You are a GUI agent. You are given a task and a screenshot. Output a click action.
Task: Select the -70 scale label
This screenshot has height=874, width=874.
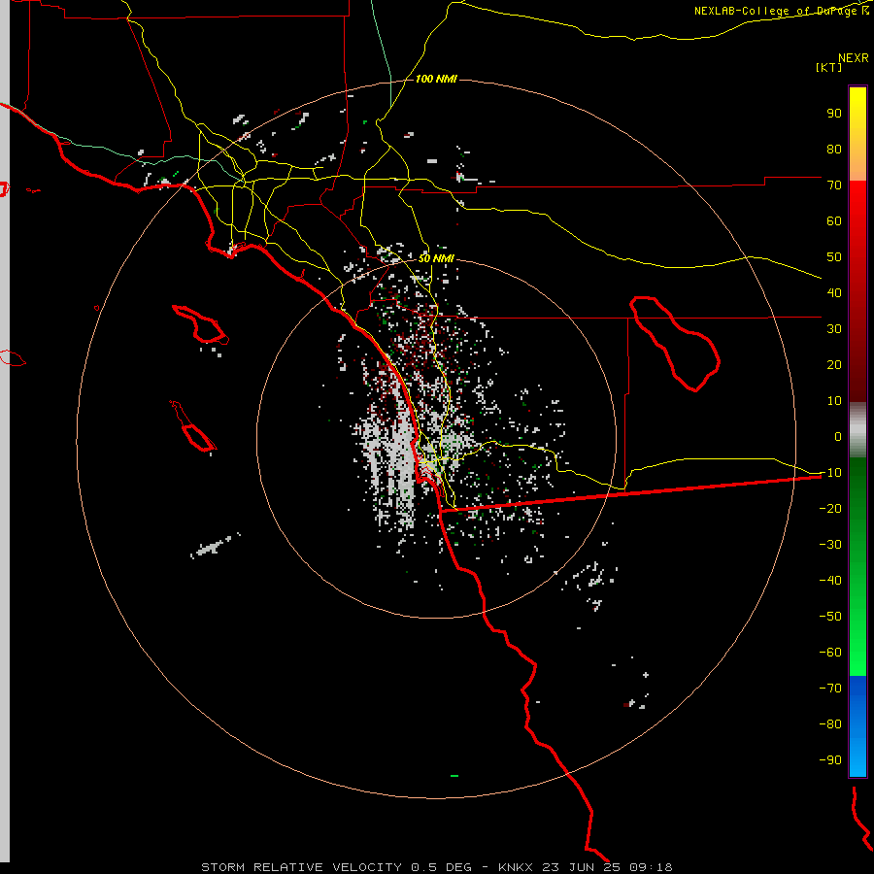pos(830,689)
